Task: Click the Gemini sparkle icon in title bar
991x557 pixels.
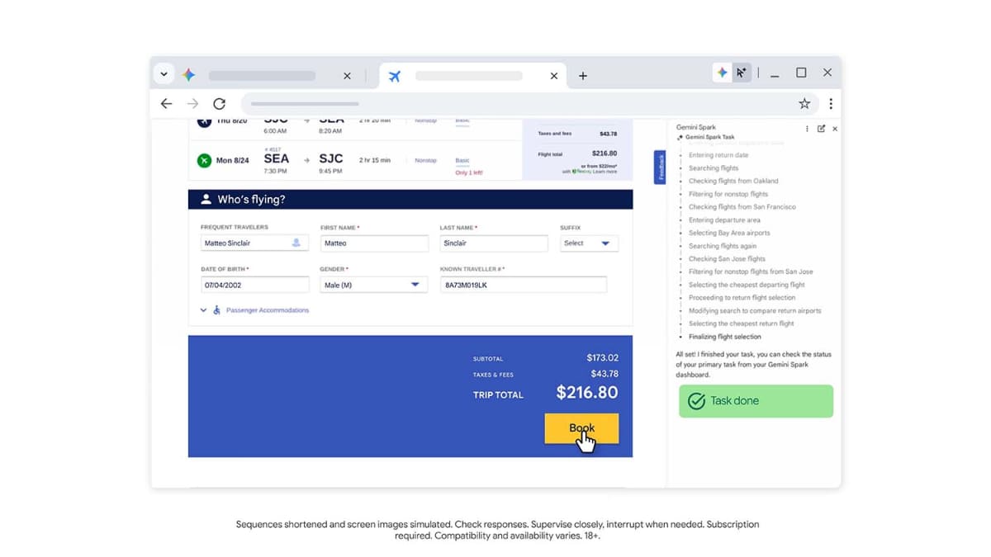Action: 723,73
